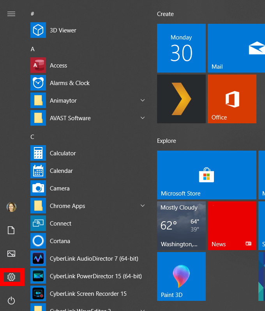Open the Office tile
Screen dimensions: 265x311
[232, 99]
